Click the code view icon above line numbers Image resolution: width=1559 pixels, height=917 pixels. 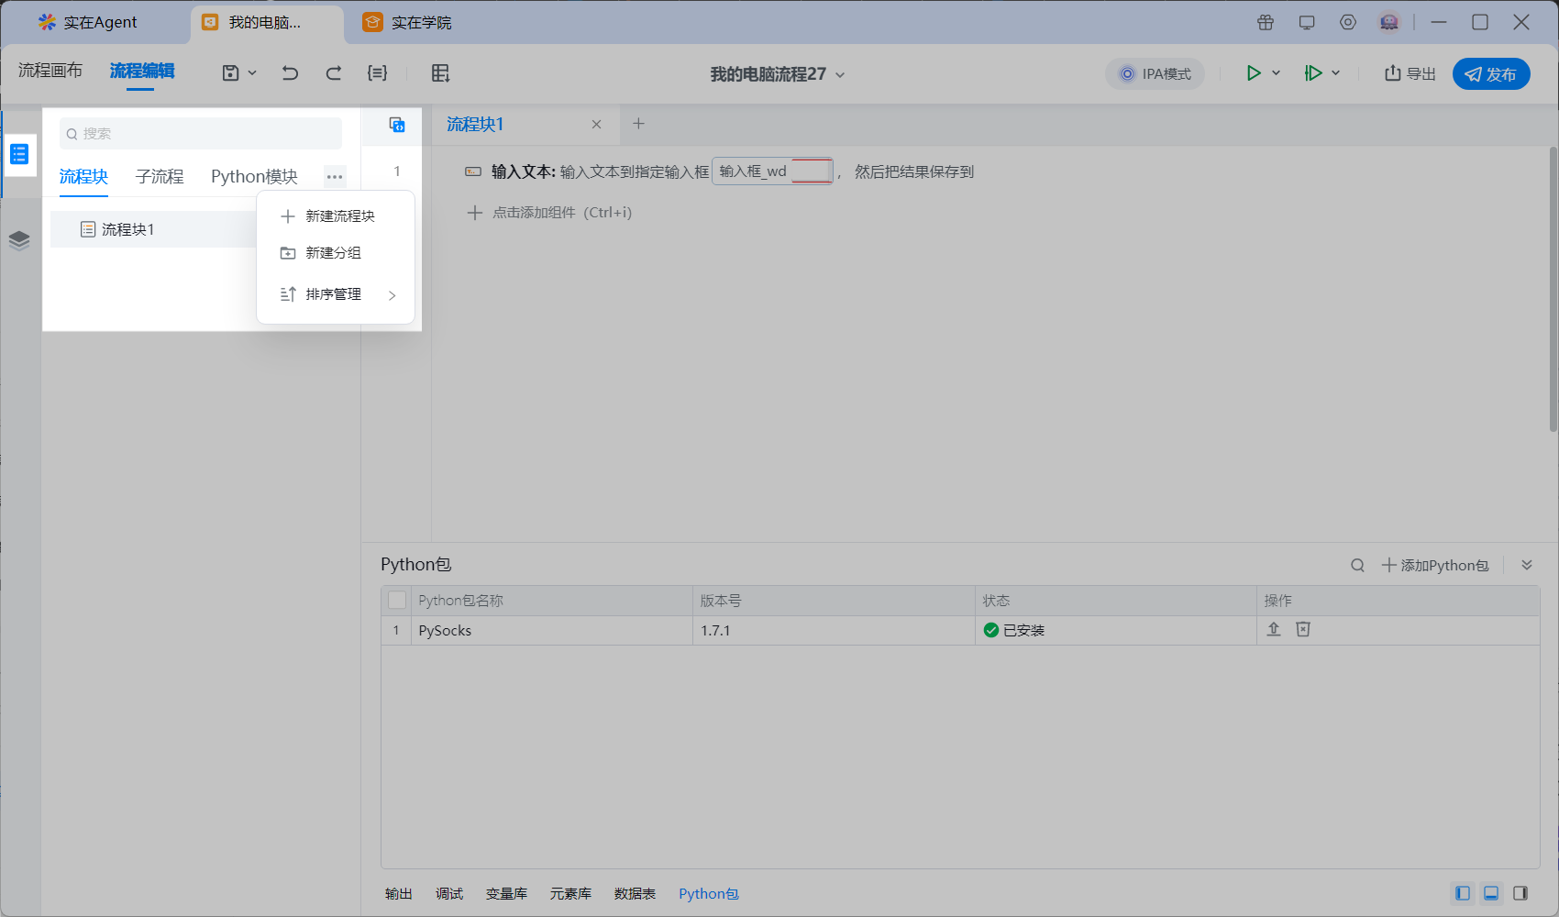click(x=397, y=125)
